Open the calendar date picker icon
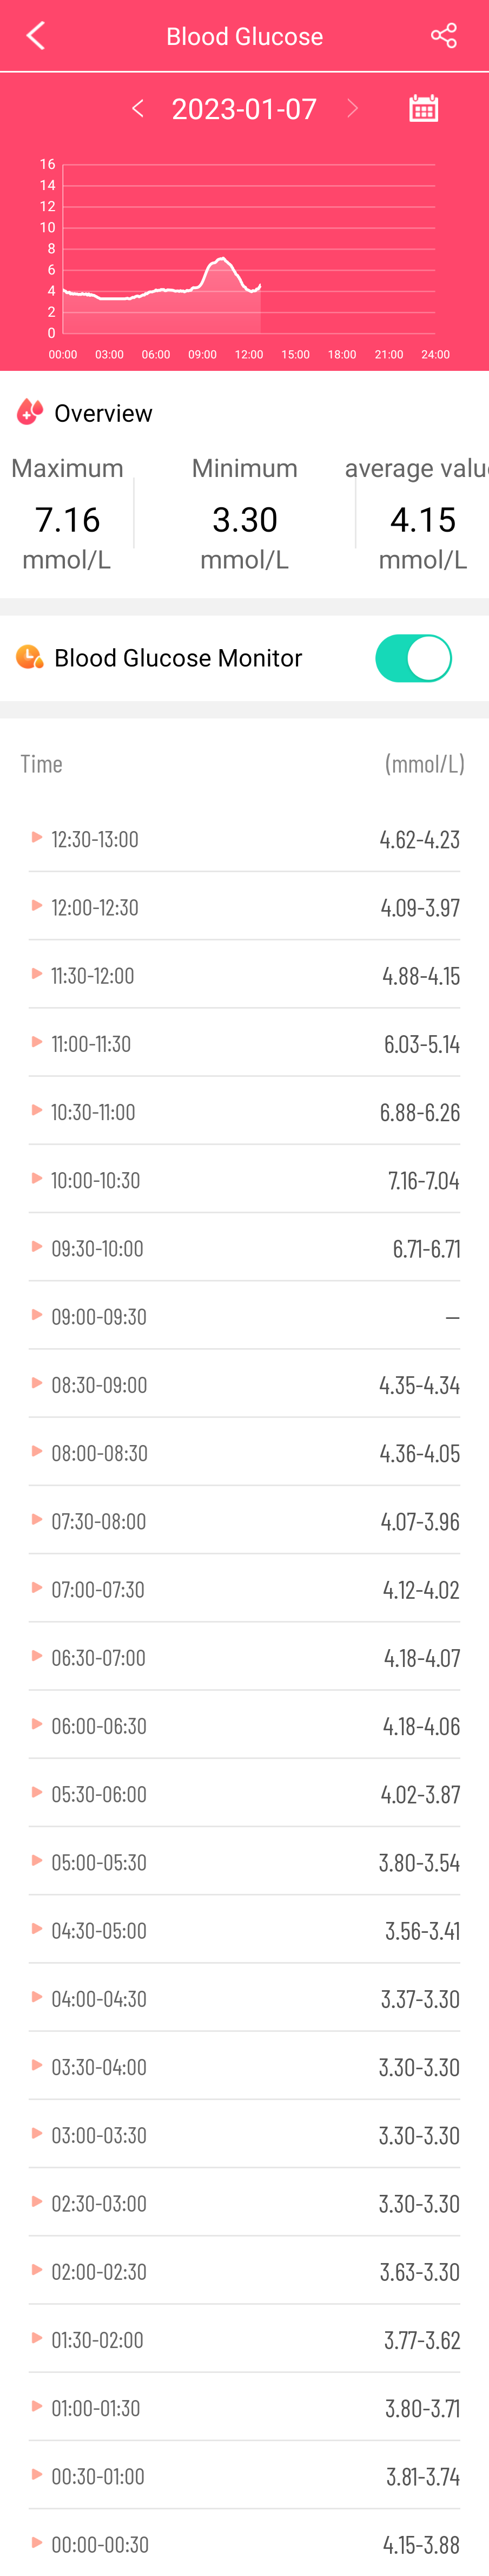Viewport: 489px width, 2576px height. [x=424, y=108]
